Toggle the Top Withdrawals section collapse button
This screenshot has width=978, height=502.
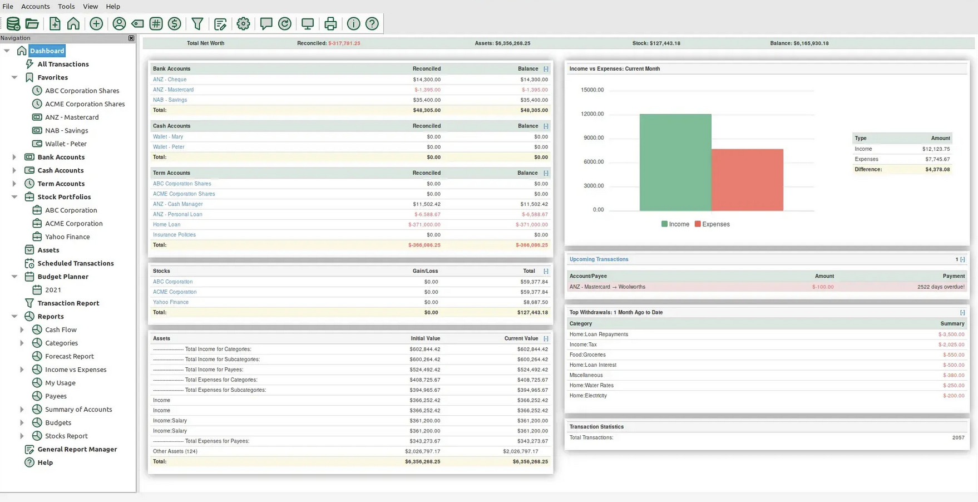coord(962,313)
